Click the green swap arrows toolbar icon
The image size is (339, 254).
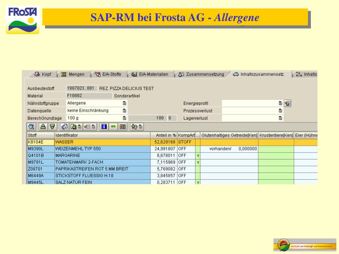(x=113, y=127)
